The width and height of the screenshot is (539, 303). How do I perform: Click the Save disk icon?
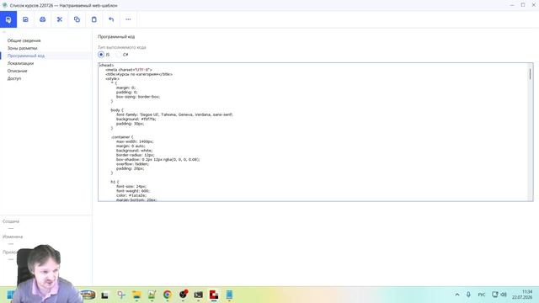click(x=25, y=19)
